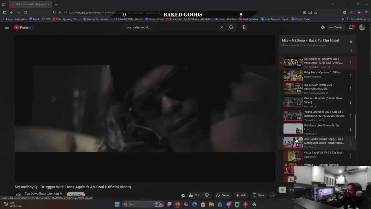Screen dimensions: 371x209
Task: Start voice search with the microphone
Action: tap(244, 27)
